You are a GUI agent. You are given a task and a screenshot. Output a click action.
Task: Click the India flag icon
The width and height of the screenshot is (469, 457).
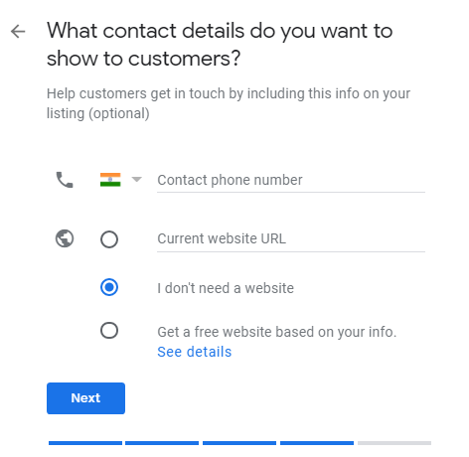coord(110,180)
